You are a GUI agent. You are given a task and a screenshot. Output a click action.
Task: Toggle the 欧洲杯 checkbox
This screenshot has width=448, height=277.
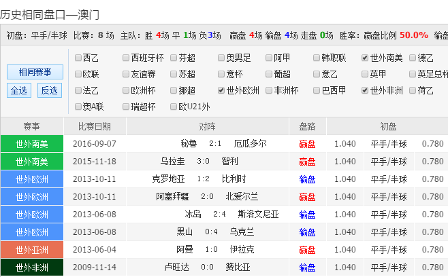click(x=126, y=90)
